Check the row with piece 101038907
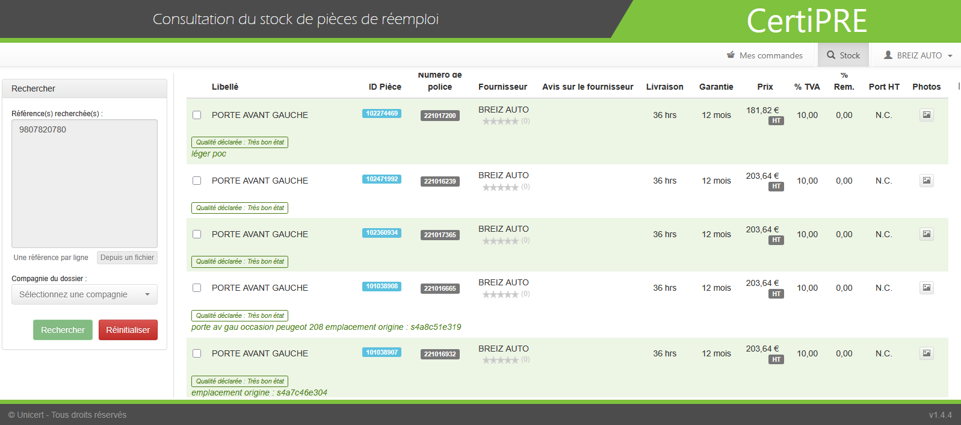The image size is (961, 425). [197, 353]
